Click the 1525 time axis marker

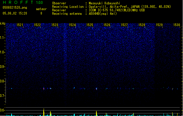tap(90, 25)
